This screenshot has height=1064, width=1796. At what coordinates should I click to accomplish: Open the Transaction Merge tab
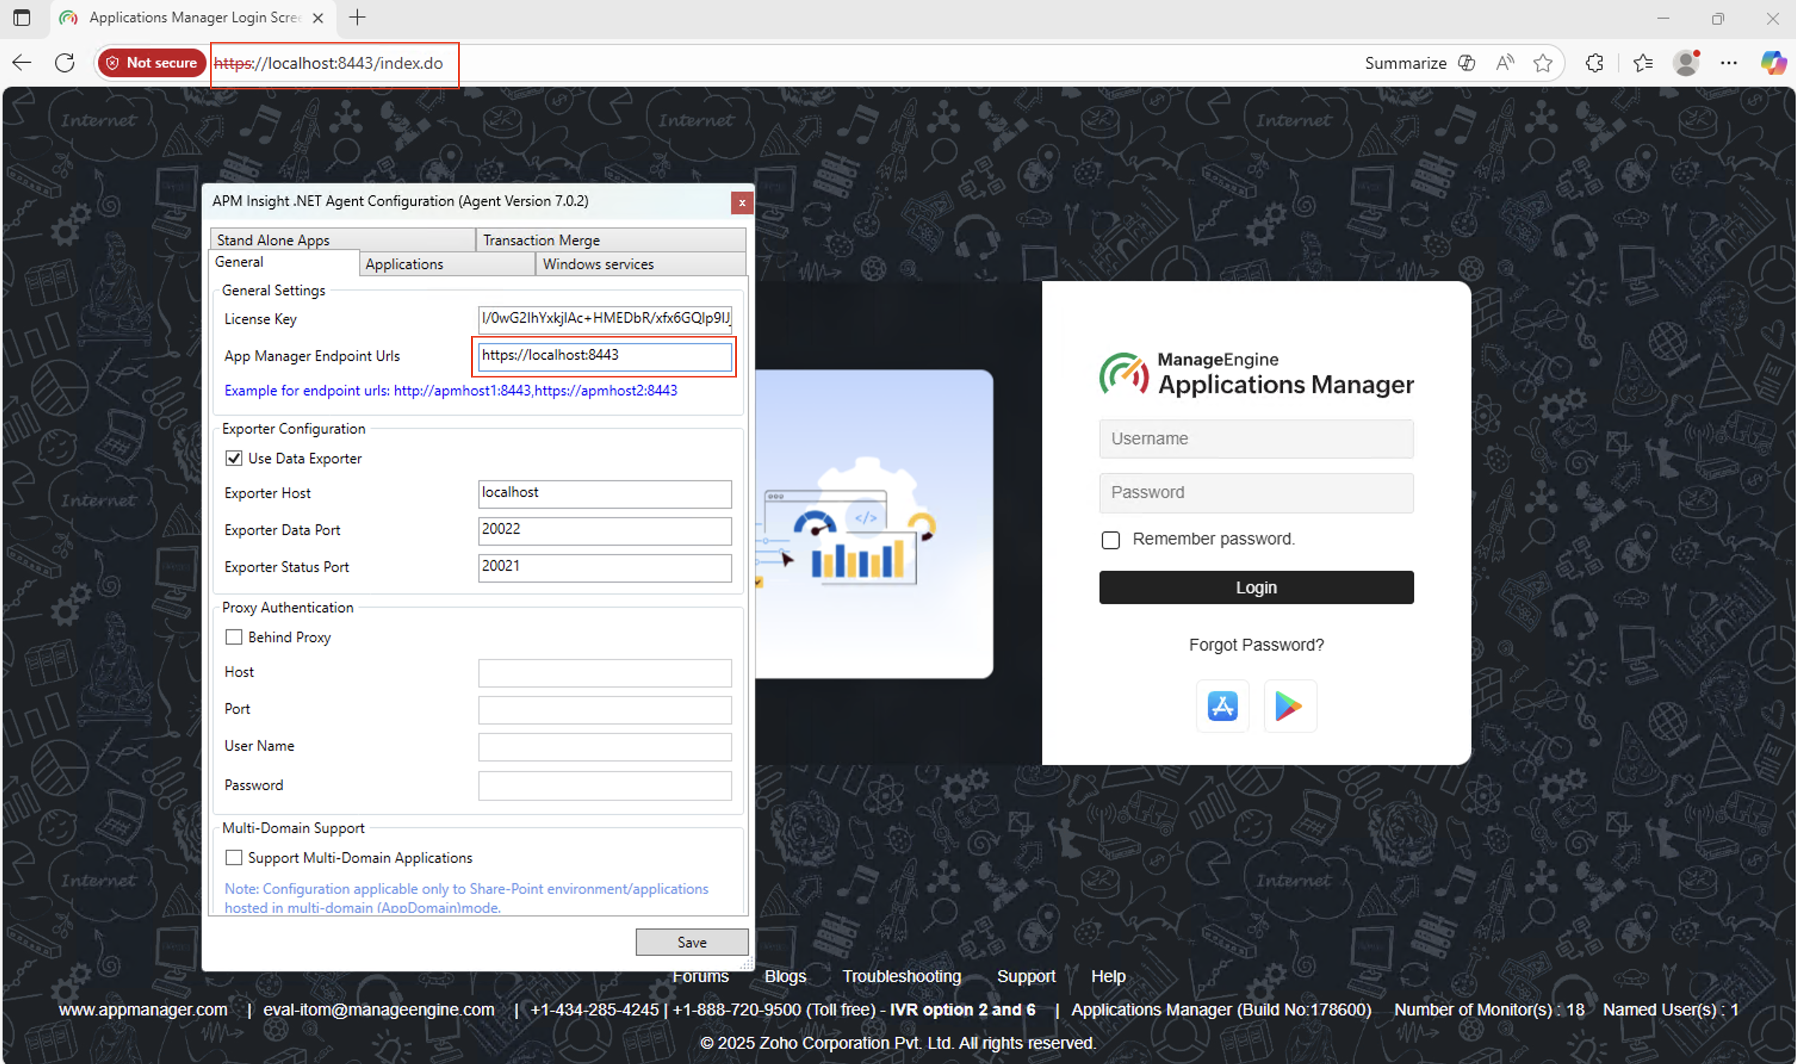pyautogui.click(x=541, y=240)
